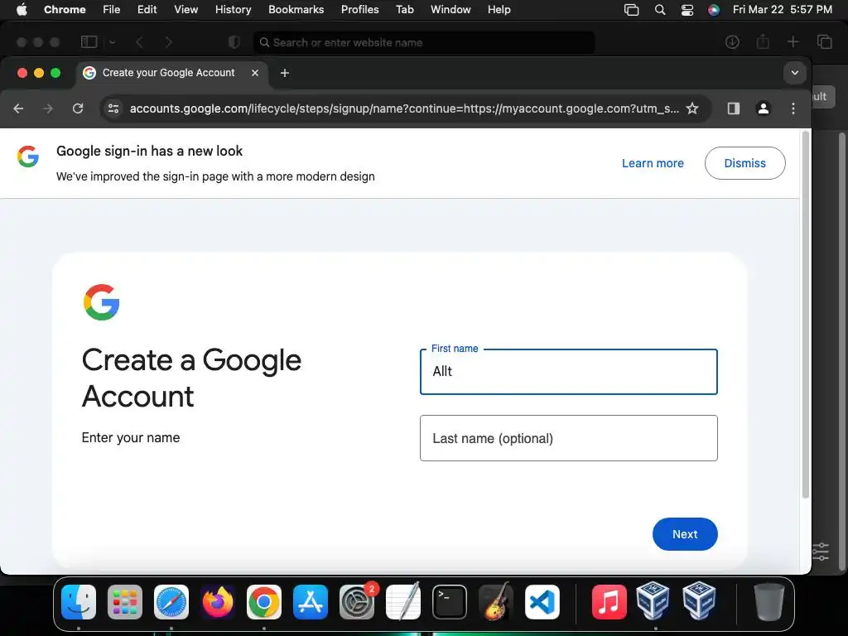Image resolution: width=848 pixels, height=636 pixels.
Task: Open Safari downloads icon
Action: point(732,42)
